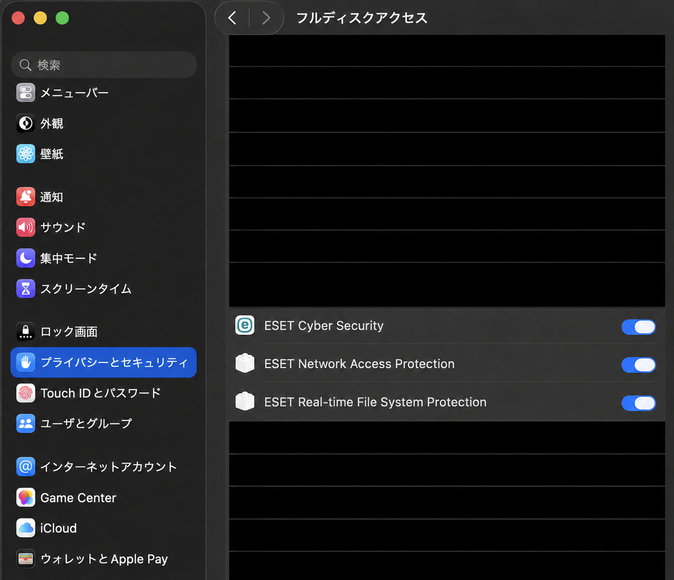
Task: Click the search magnifier icon
Action: [25, 65]
